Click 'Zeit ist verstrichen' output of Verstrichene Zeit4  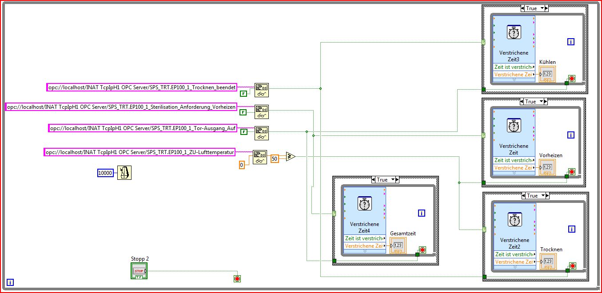coord(365,238)
